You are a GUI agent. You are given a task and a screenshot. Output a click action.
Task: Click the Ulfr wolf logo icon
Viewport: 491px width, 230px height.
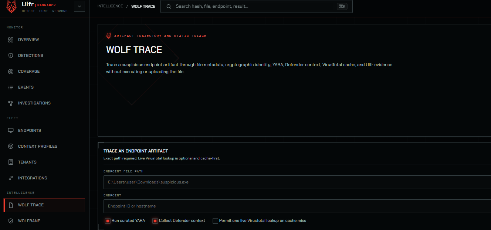(12, 7)
